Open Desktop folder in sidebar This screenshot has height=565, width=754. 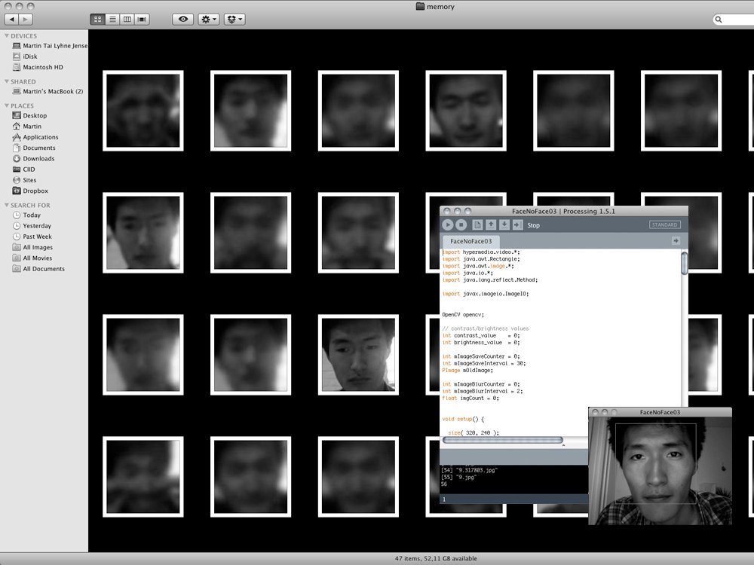point(29,115)
